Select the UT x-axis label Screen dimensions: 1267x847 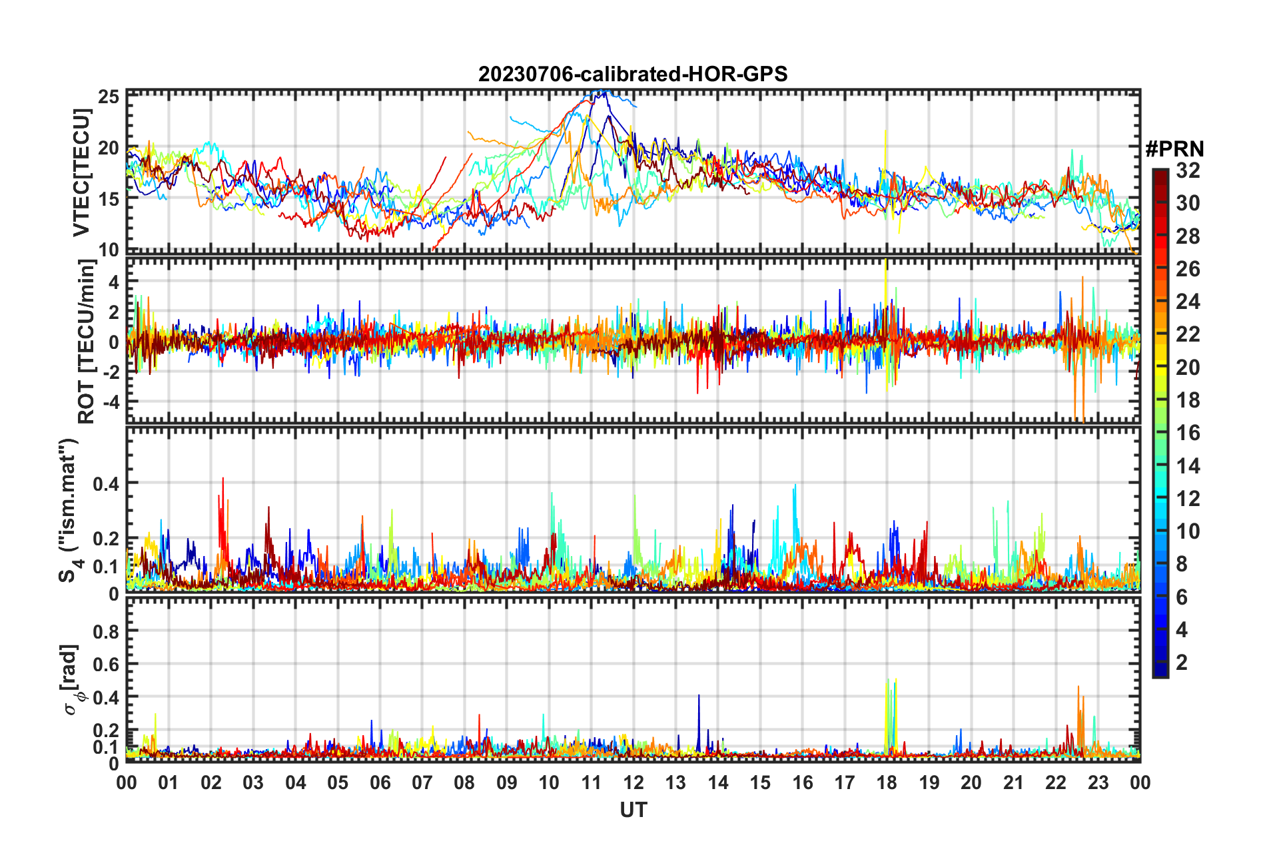pos(633,810)
